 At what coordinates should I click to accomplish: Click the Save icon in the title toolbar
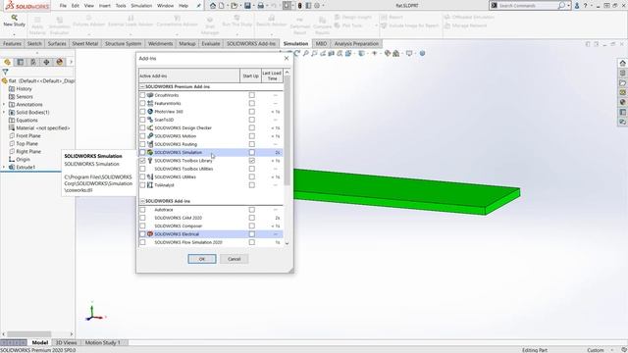click(247, 6)
